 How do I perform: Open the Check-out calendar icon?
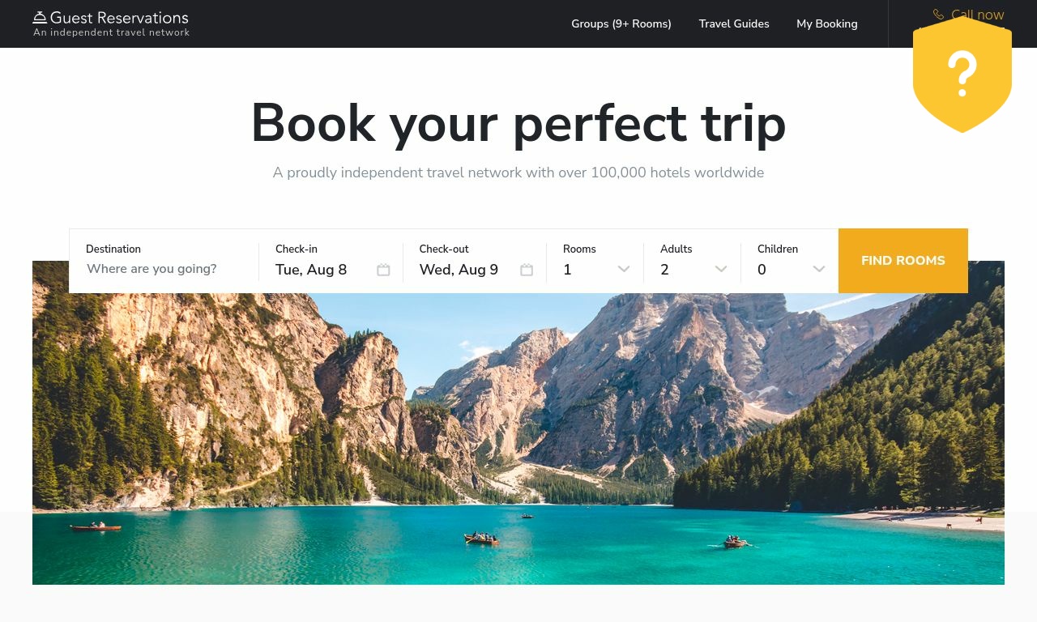(x=527, y=270)
